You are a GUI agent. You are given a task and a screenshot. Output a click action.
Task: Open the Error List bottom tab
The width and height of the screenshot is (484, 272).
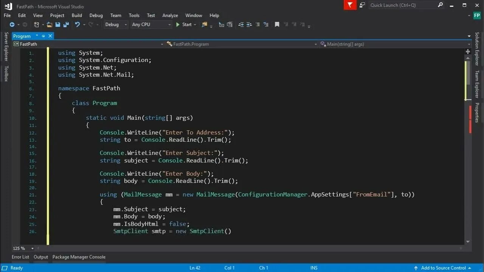[20, 257]
